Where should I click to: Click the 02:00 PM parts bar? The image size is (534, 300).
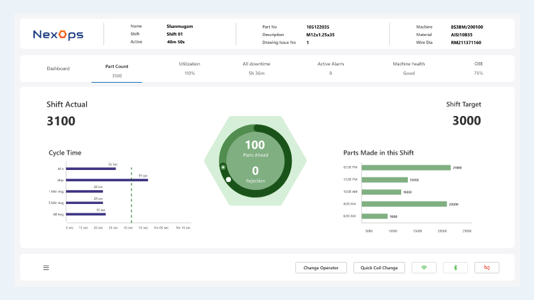(406, 167)
